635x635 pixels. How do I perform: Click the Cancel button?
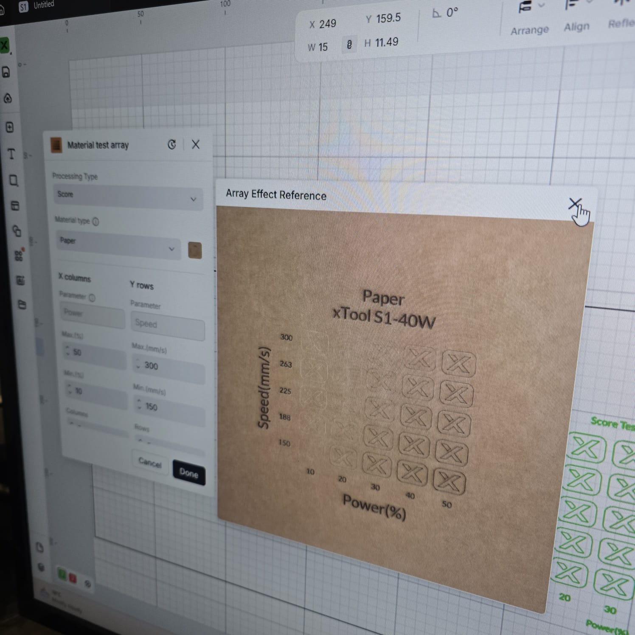coord(150,463)
